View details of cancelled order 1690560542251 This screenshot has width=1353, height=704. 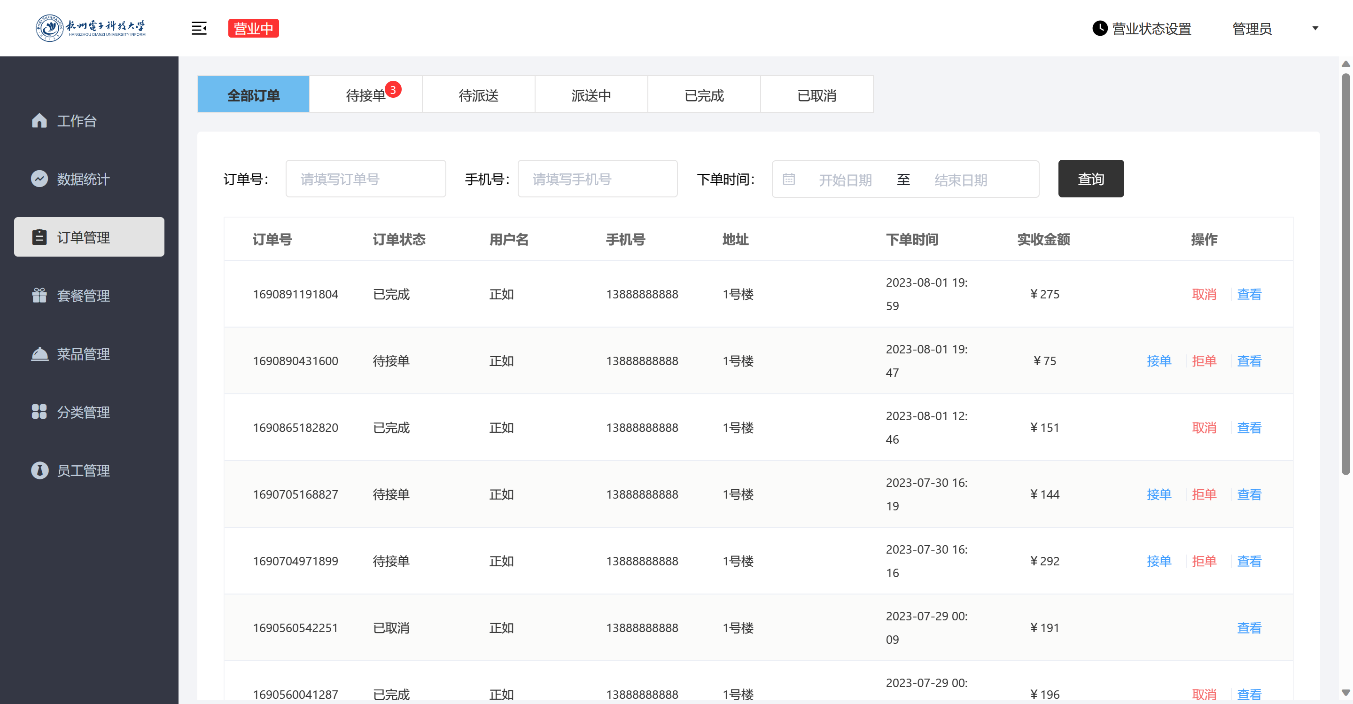(1250, 628)
